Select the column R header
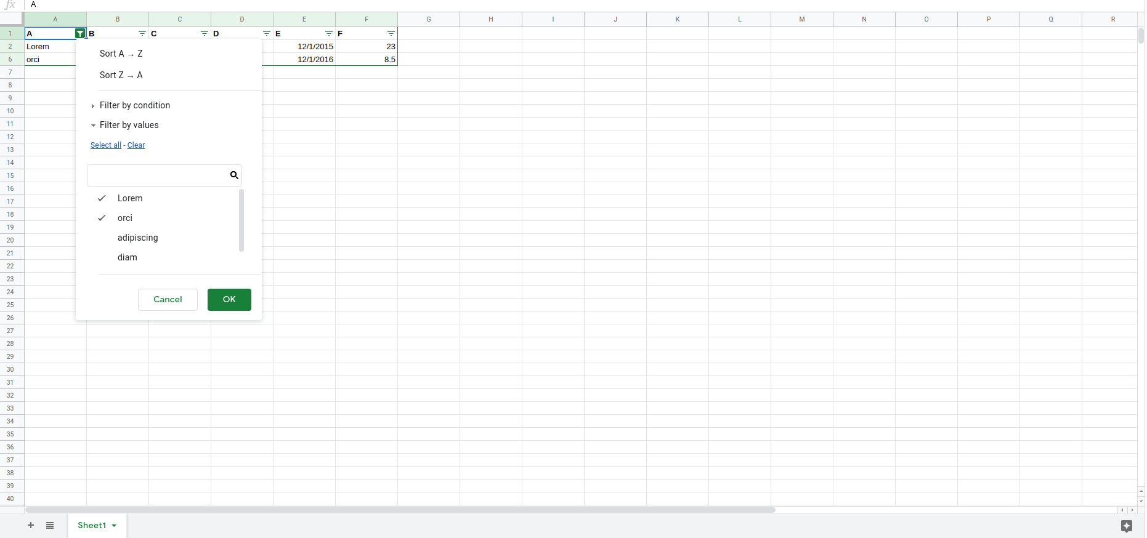The image size is (1147, 538). (x=1109, y=19)
